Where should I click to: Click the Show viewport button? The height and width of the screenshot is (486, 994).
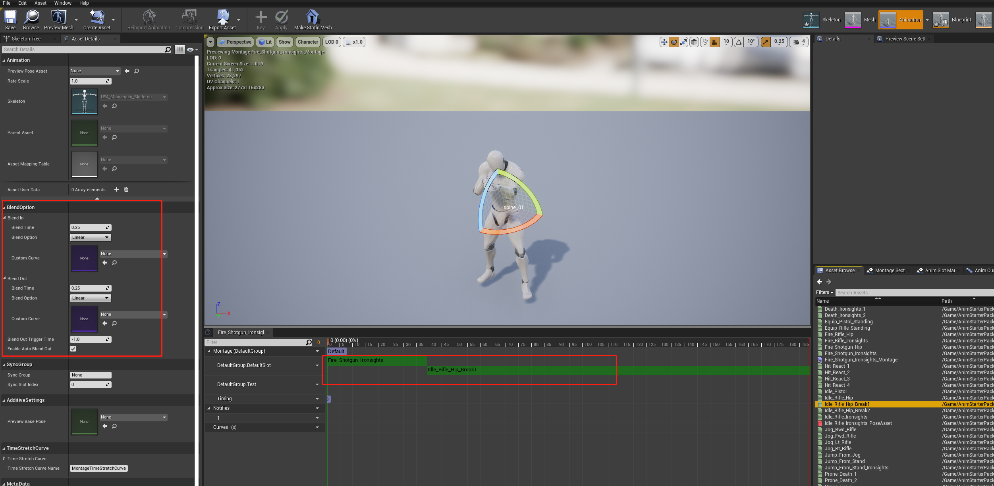click(284, 42)
